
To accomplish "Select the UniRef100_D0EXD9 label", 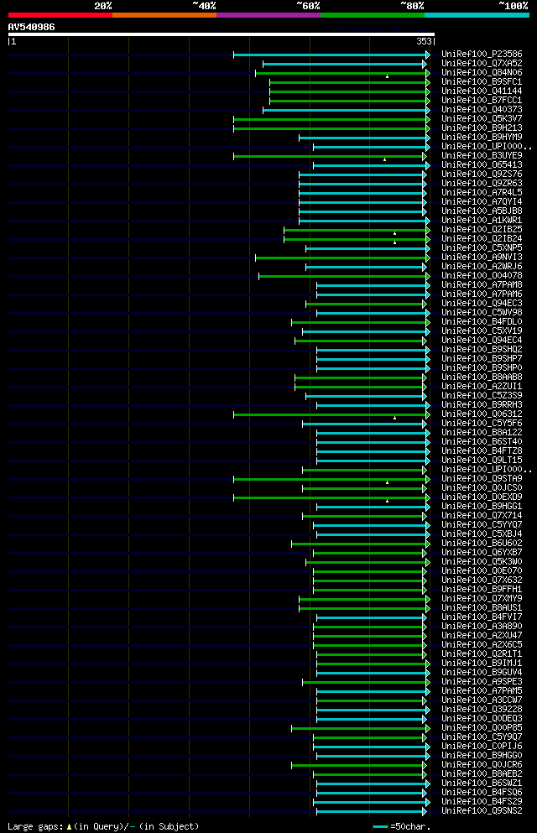I will (x=482, y=497).
